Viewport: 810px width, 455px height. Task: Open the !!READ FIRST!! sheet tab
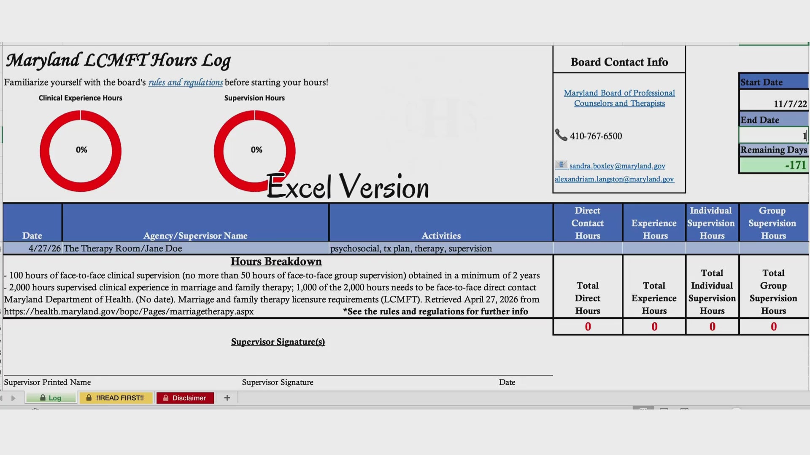pyautogui.click(x=116, y=398)
